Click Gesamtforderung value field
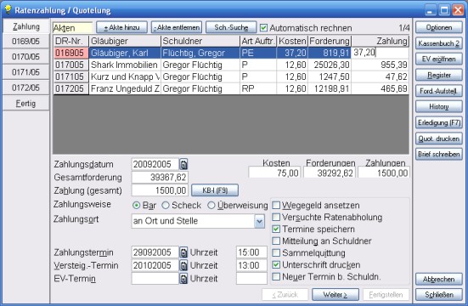 160,177
